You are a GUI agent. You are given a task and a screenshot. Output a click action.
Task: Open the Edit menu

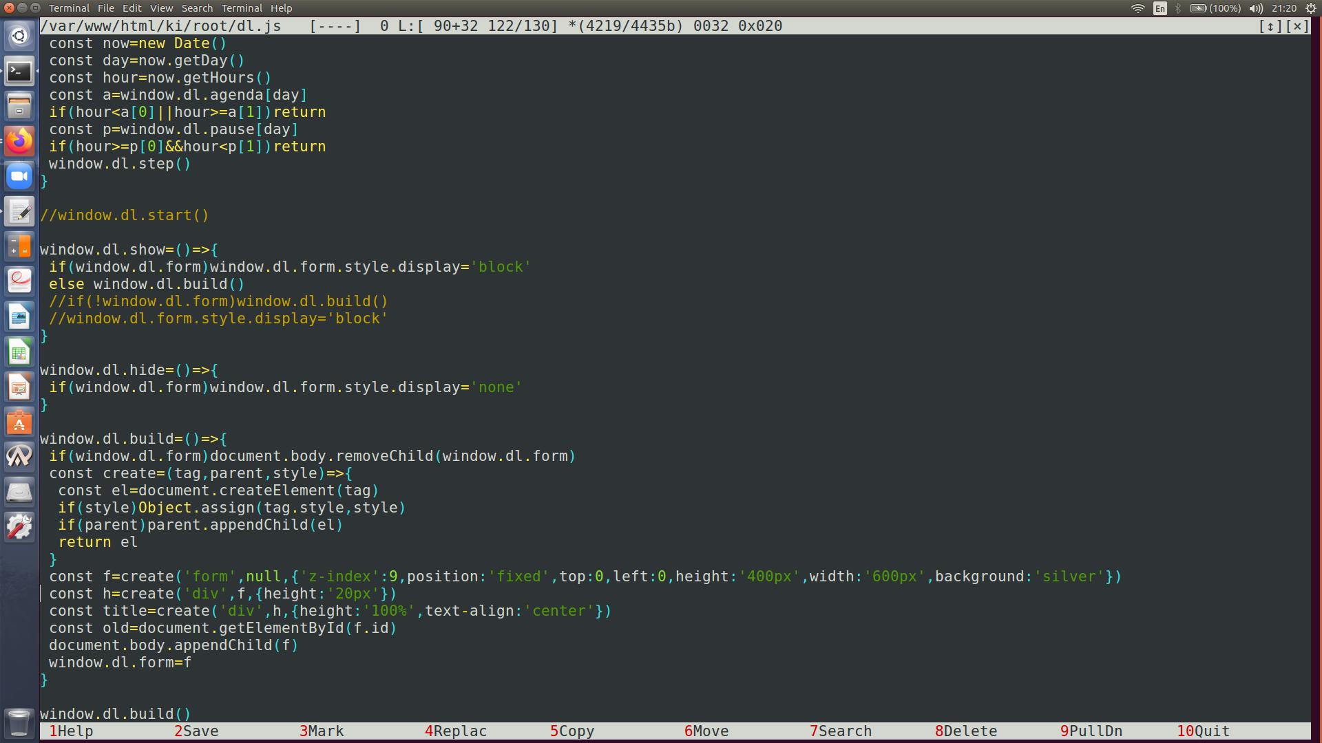coord(132,8)
